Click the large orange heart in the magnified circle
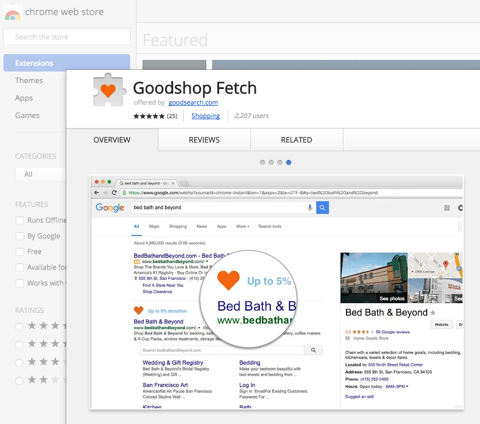 (228, 280)
